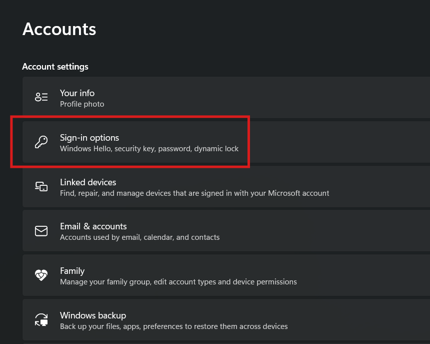Screen dimensions: 430x344
Task: Select the Sign-in options key icon
Action: [x=41, y=143]
